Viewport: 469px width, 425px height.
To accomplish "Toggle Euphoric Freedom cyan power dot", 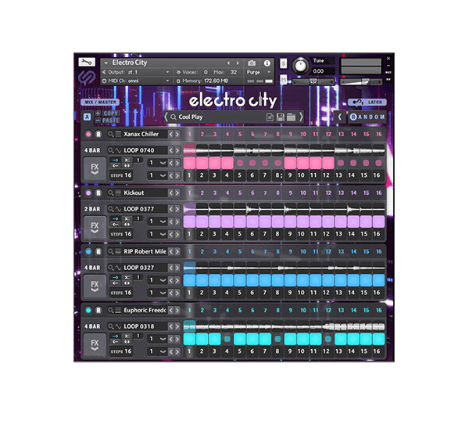I will tap(88, 310).
